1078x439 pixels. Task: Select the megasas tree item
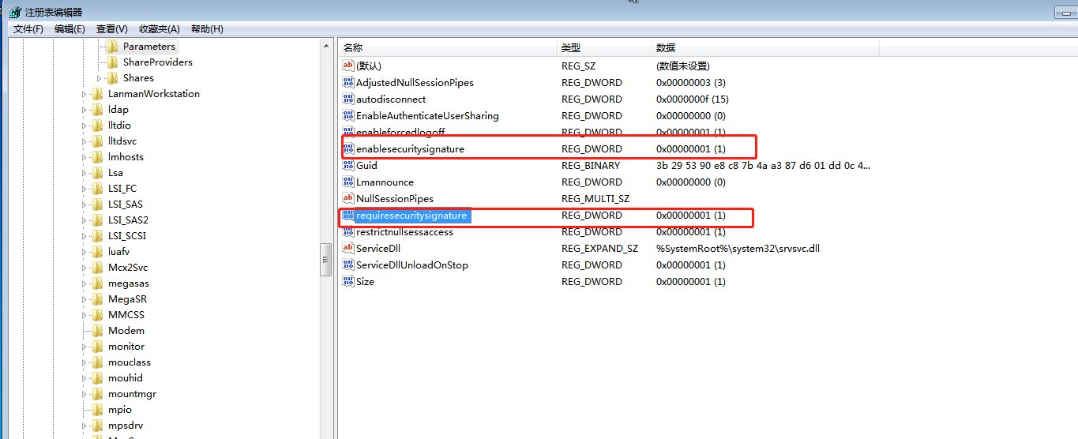(x=129, y=283)
